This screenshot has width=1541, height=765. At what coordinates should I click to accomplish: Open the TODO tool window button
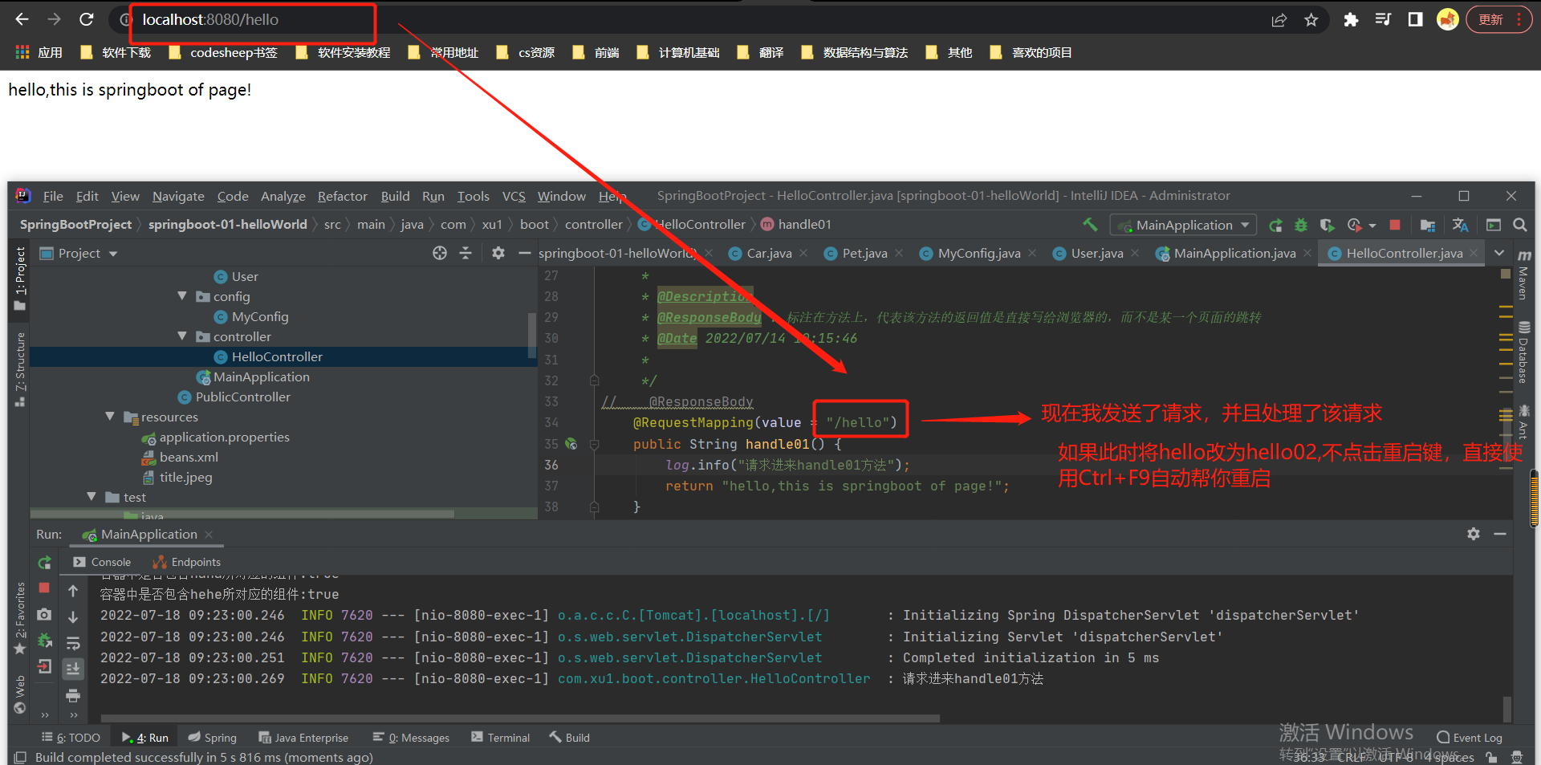pos(71,738)
